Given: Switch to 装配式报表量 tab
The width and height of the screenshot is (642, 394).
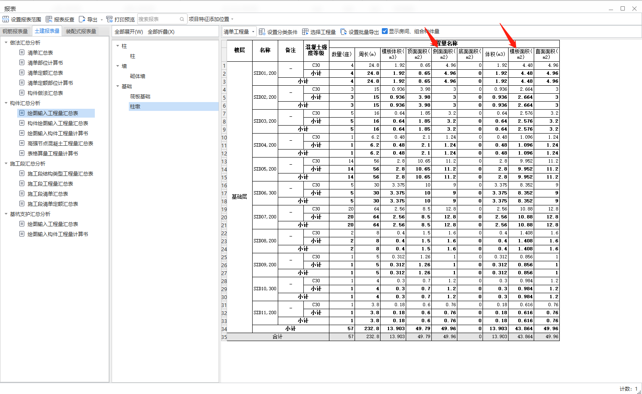Looking at the screenshot, I should (81, 31).
